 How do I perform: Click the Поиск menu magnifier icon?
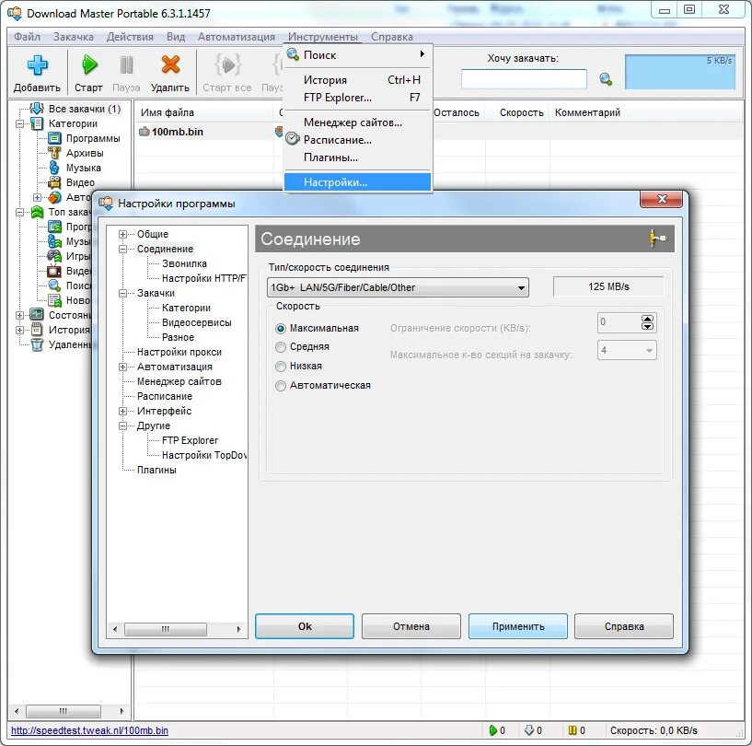(x=293, y=54)
